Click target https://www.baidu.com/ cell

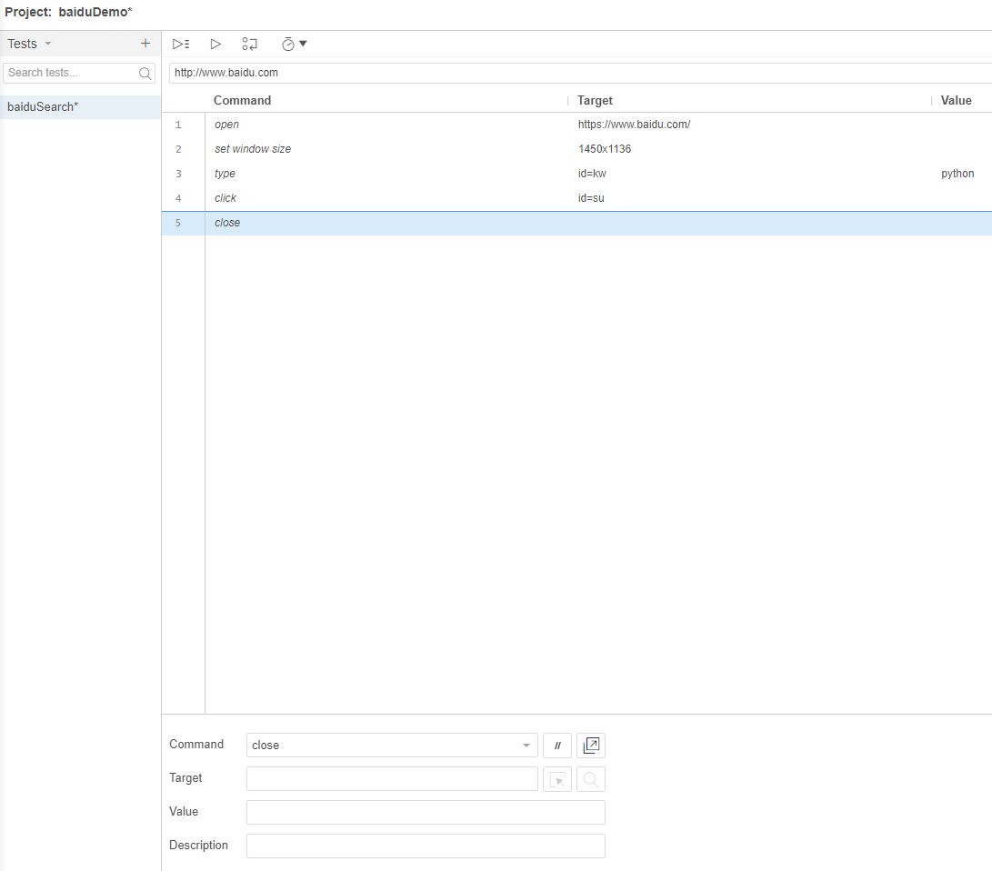(x=634, y=125)
